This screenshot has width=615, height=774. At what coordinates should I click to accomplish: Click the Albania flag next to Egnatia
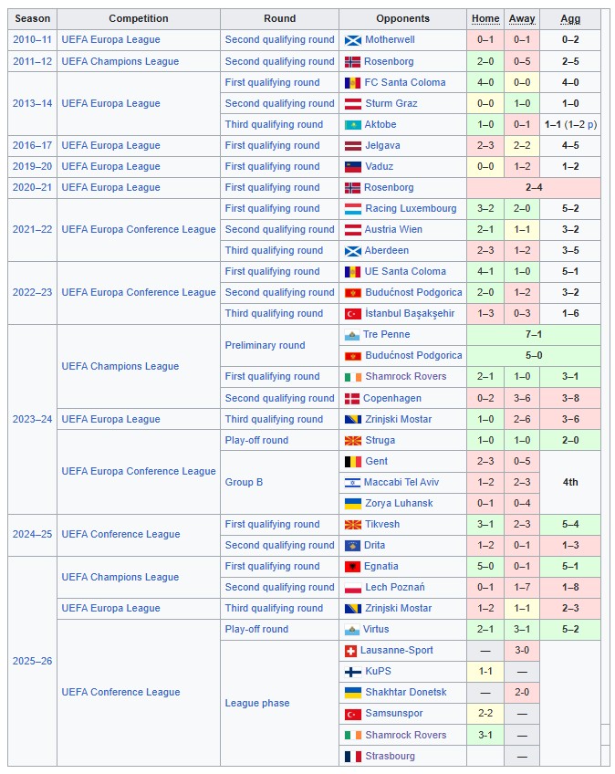click(353, 567)
